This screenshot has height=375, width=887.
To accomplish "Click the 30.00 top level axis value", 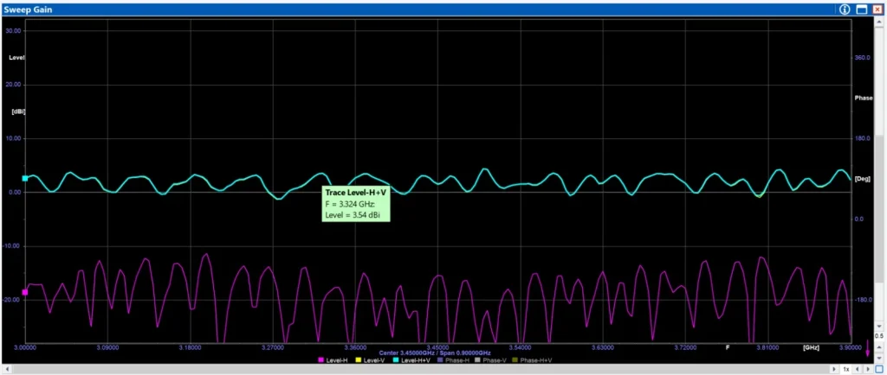I will coord(14,31).
